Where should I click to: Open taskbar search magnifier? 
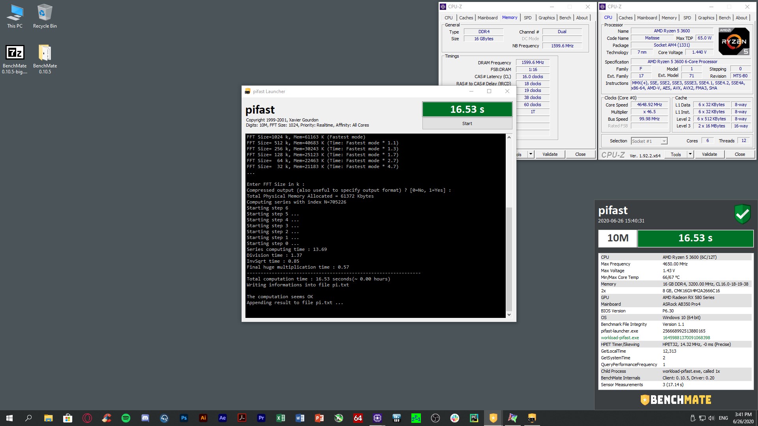28,418
